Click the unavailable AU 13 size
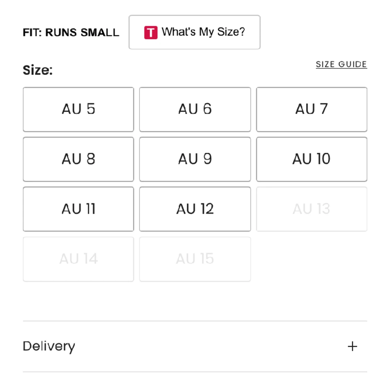The image size is (390, 390). pyautogui.click(x=312, y=209)
